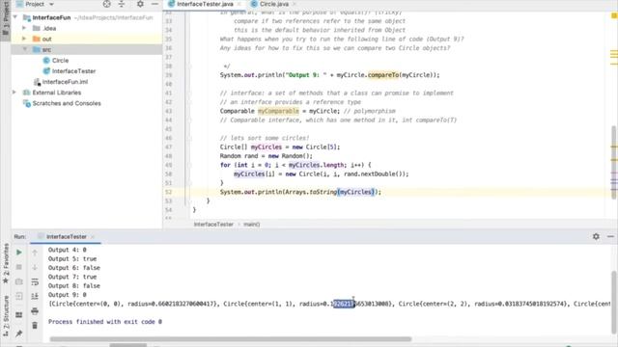The width and height of the screenshot is (618, 347).
Task: Click 'Output 4: 0' console line
Action: point(67,250)
